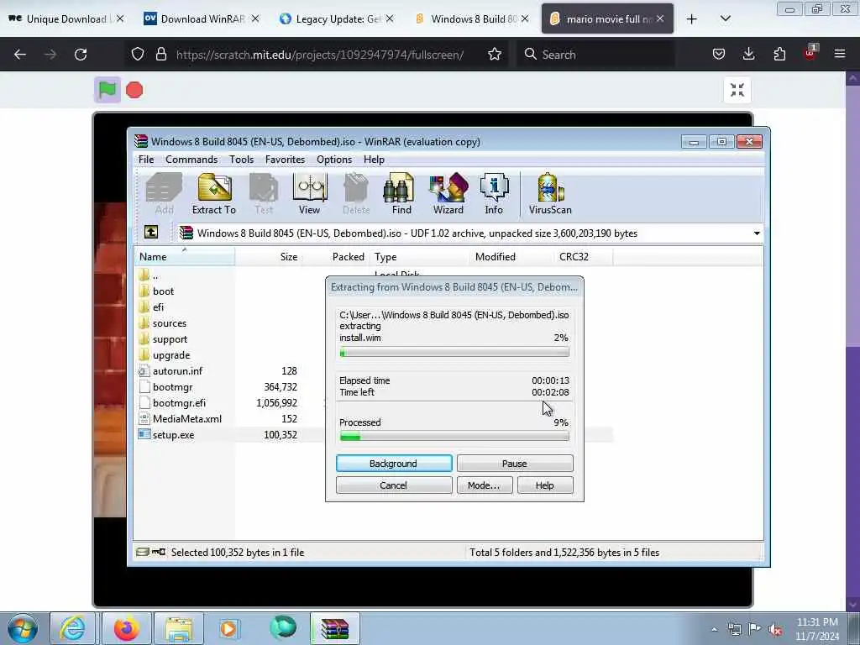Click the shield tracking protection icon
Viewport: 860px width, 645px height.
[x=138, y=55]
